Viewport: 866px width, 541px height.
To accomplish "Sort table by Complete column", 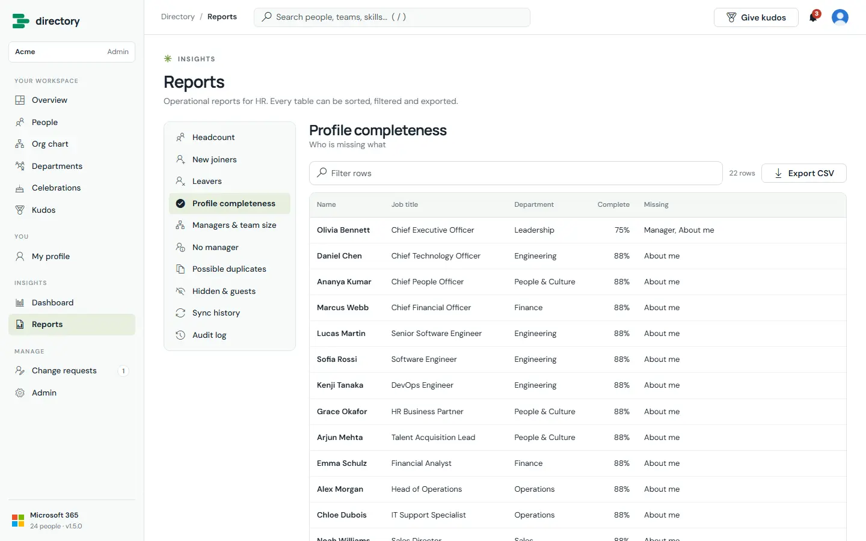I will pyautogui.click(x=613, y=205).
